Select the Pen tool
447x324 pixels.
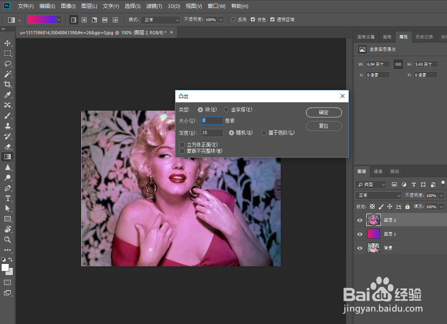click(x=8, y=188)
